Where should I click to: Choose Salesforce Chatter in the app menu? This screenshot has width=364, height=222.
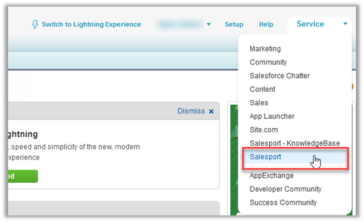click(280, 76)
